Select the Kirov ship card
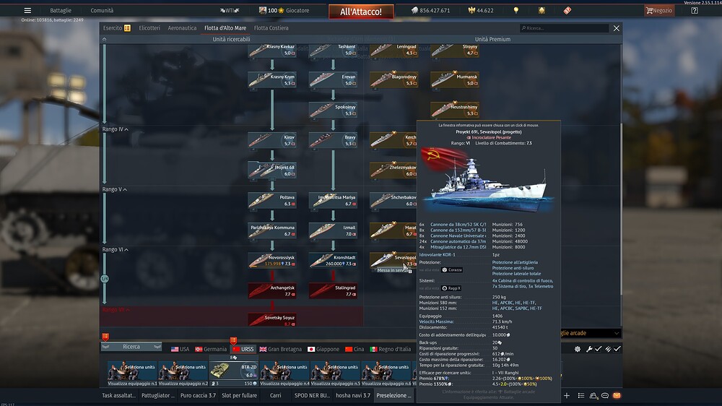Viewport: 722px width, 406px height. pyautogui.click(x=271, y=140)
